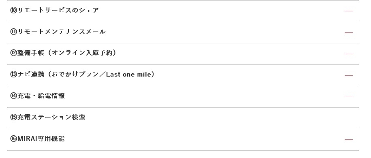Click the circled number ⑪ marker
This screenshot has width=371, height=158.
[x=13, y=32]
